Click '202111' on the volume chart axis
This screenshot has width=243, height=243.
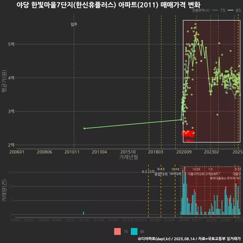click(197, 220)
